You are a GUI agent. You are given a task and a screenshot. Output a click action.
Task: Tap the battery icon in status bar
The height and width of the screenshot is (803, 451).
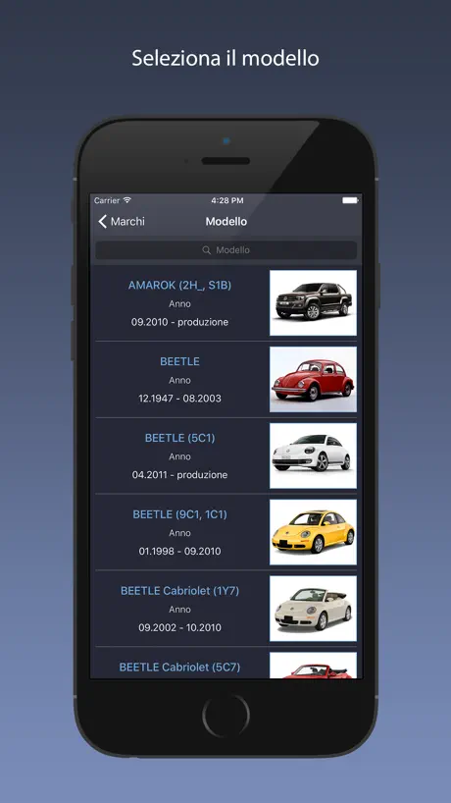click(350, 200)
